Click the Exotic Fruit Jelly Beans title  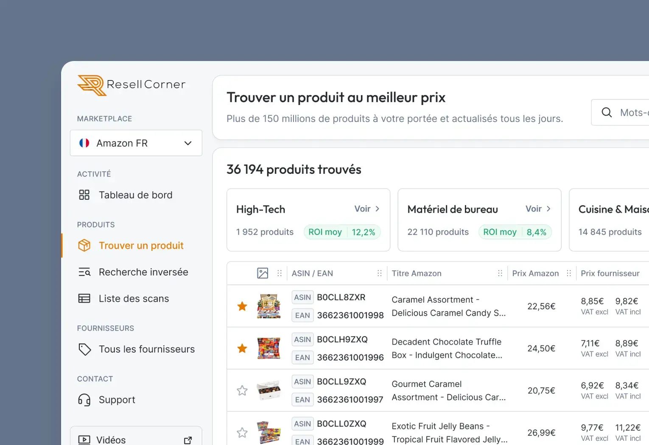(450, 433)
